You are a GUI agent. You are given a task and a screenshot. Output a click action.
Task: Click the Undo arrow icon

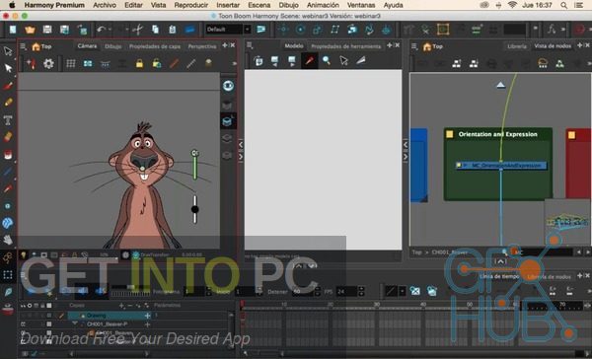(101, 29)
